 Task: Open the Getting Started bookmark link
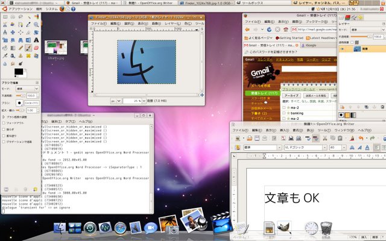(291, 37)
